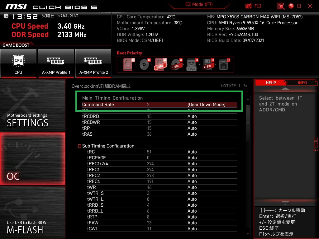Click the date 5 Oct, 2021
Screen dimensions: 319x239
point(68,16)
